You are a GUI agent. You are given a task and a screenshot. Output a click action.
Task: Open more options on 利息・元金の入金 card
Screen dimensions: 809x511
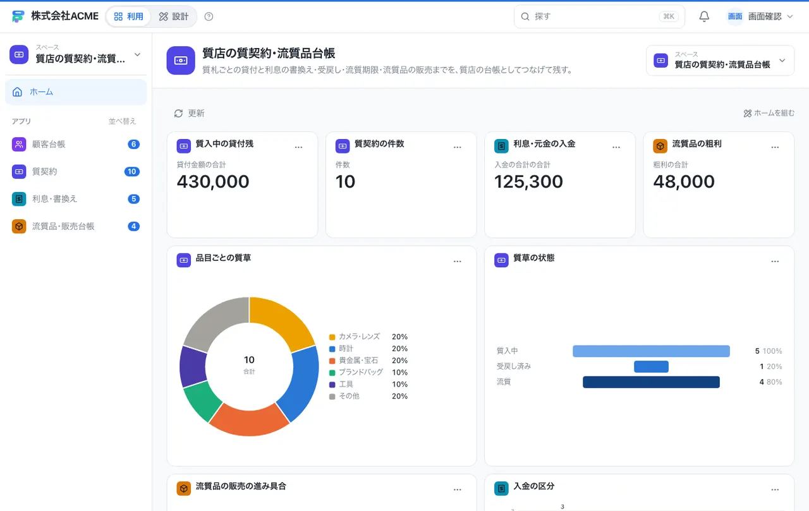click(616, 147)
